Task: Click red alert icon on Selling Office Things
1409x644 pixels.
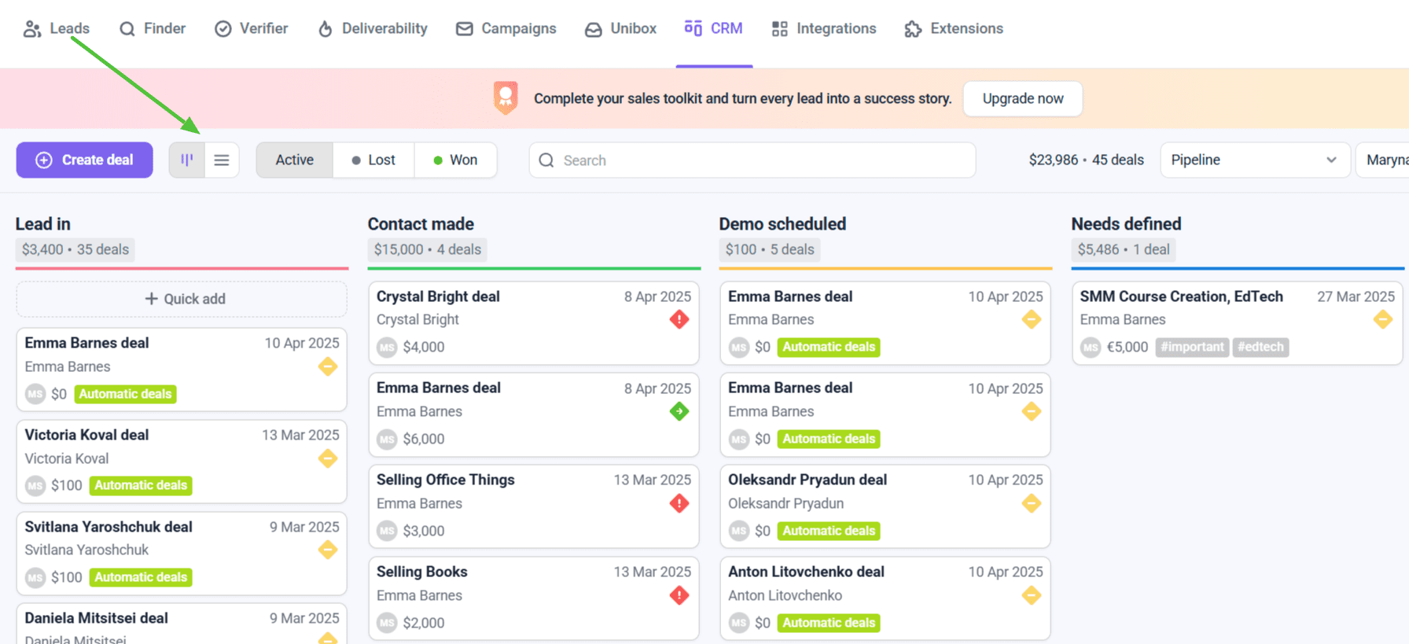Action: pyautogui.click(x=679, y=503)
